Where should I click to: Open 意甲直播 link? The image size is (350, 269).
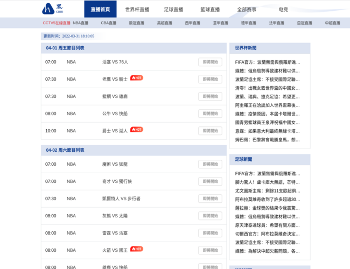(221, 23)
